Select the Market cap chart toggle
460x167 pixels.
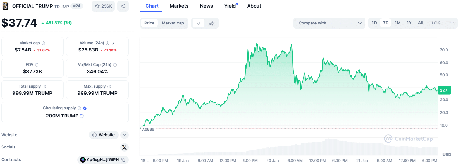tap(173, 23)
